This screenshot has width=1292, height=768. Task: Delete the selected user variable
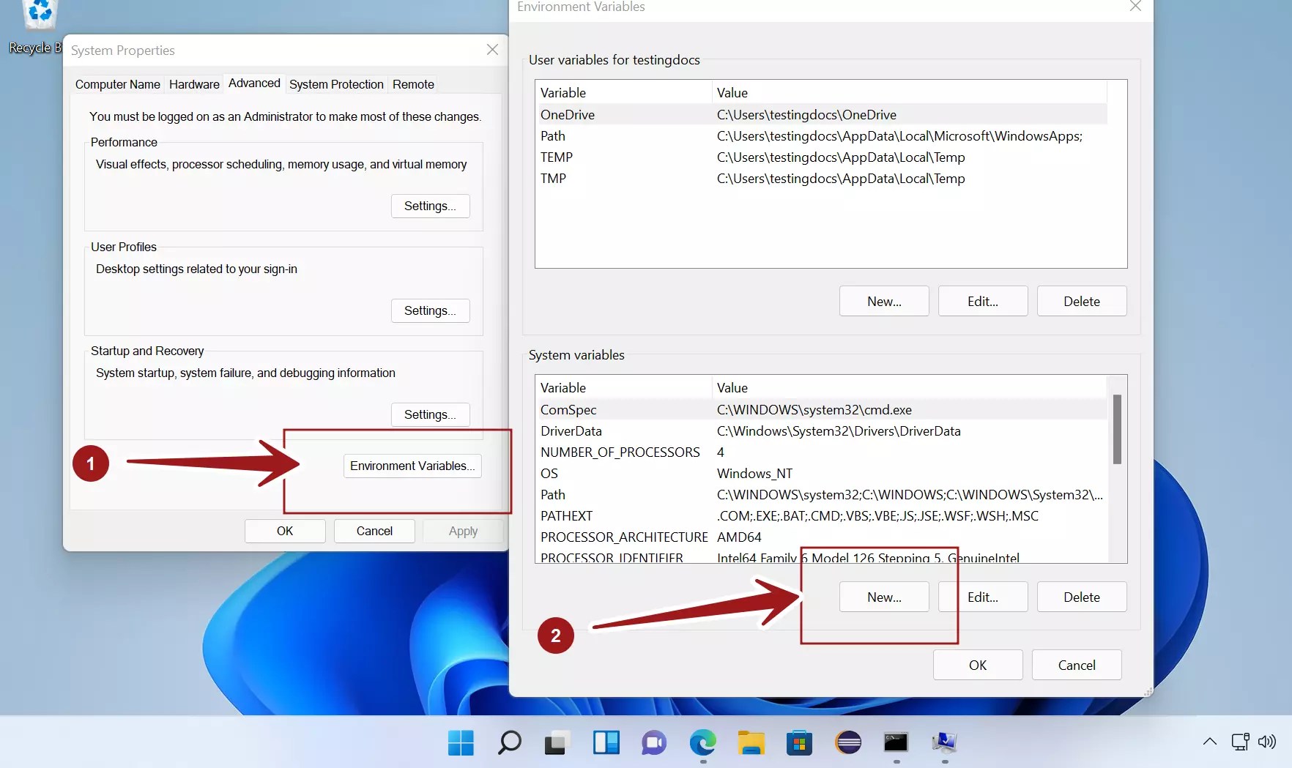click(1082, 301)
